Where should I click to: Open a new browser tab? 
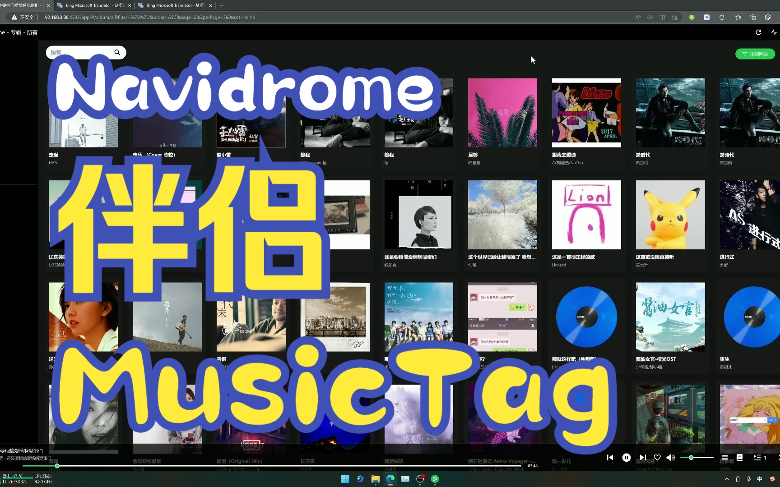221,5
